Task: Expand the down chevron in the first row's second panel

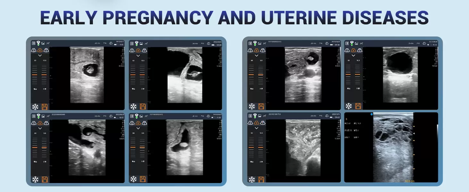Action: 138,55
